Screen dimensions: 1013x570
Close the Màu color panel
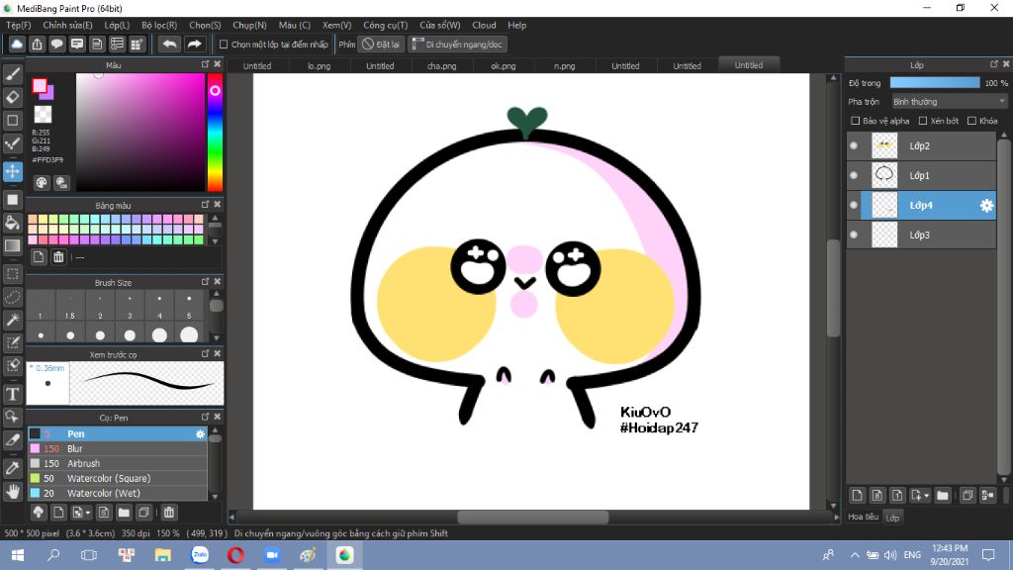pos(218,64)
